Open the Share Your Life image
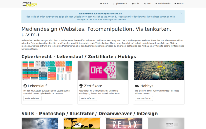This screenshot has width=206, height=129. coord(103,71)
